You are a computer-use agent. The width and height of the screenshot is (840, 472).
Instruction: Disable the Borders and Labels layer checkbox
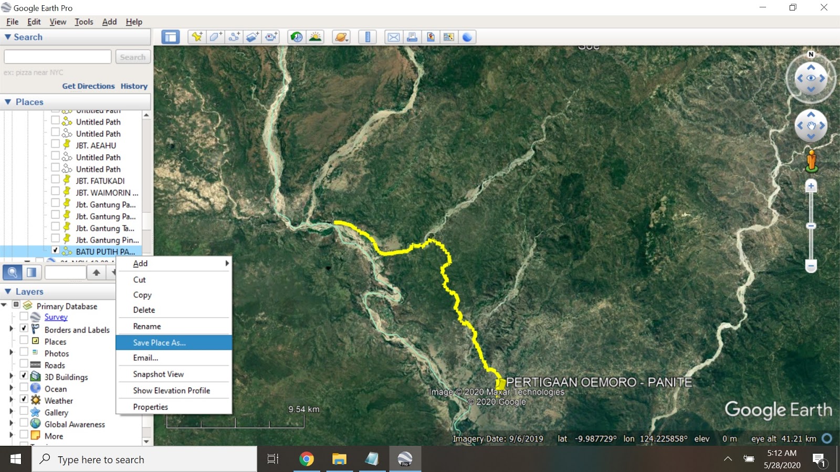(24, 328)
